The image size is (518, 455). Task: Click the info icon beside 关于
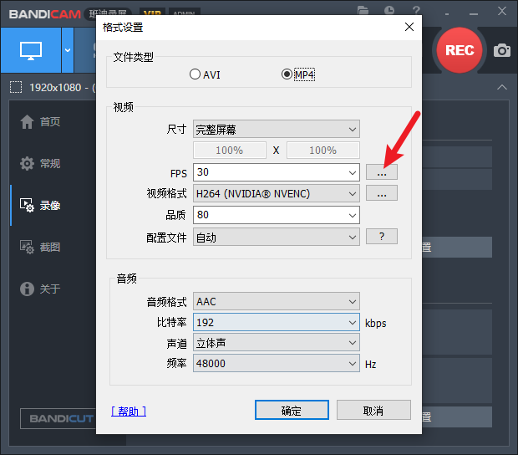pos(27,289)
